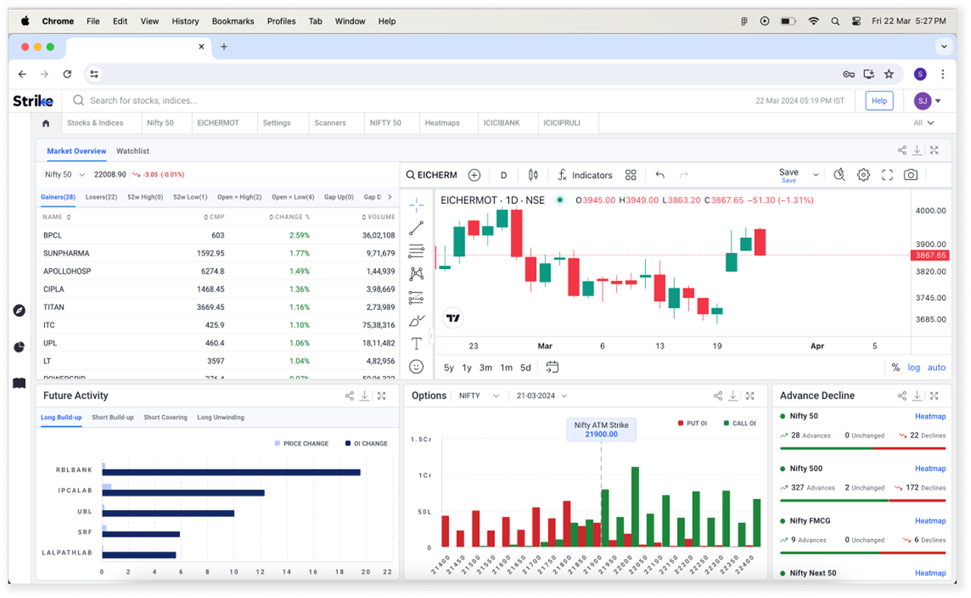The width and height of the screenshot is (971, 598).
Task: Select the Short Build-up tab
Action: click(112, 418)
